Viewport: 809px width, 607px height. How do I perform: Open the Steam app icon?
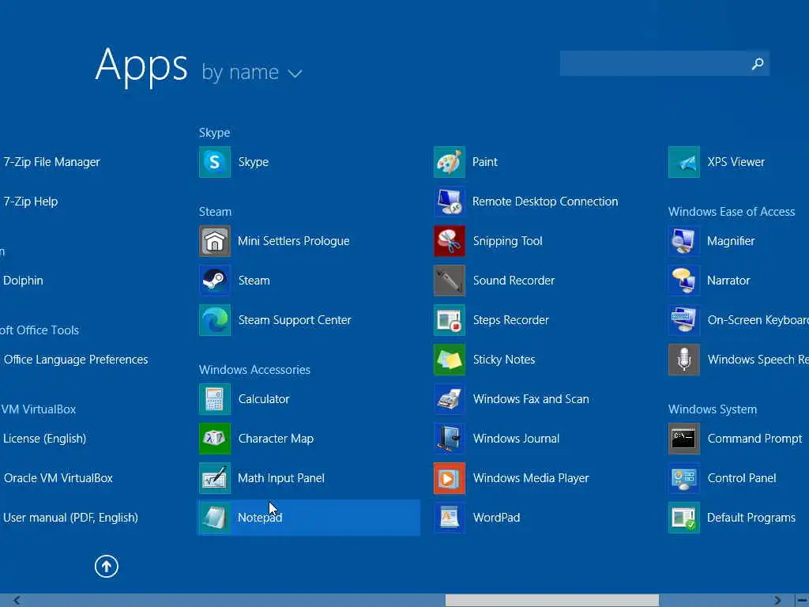pyautogui.click(x=215, y=281)
